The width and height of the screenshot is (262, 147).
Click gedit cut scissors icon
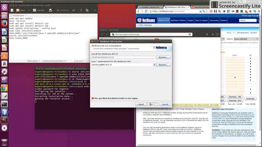tap(81, 10)
